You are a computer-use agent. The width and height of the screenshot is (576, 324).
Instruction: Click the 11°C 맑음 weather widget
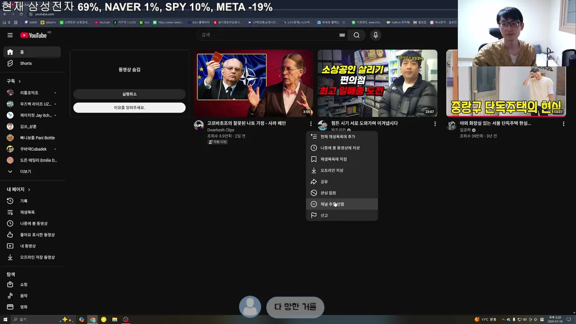coord(486,319)
